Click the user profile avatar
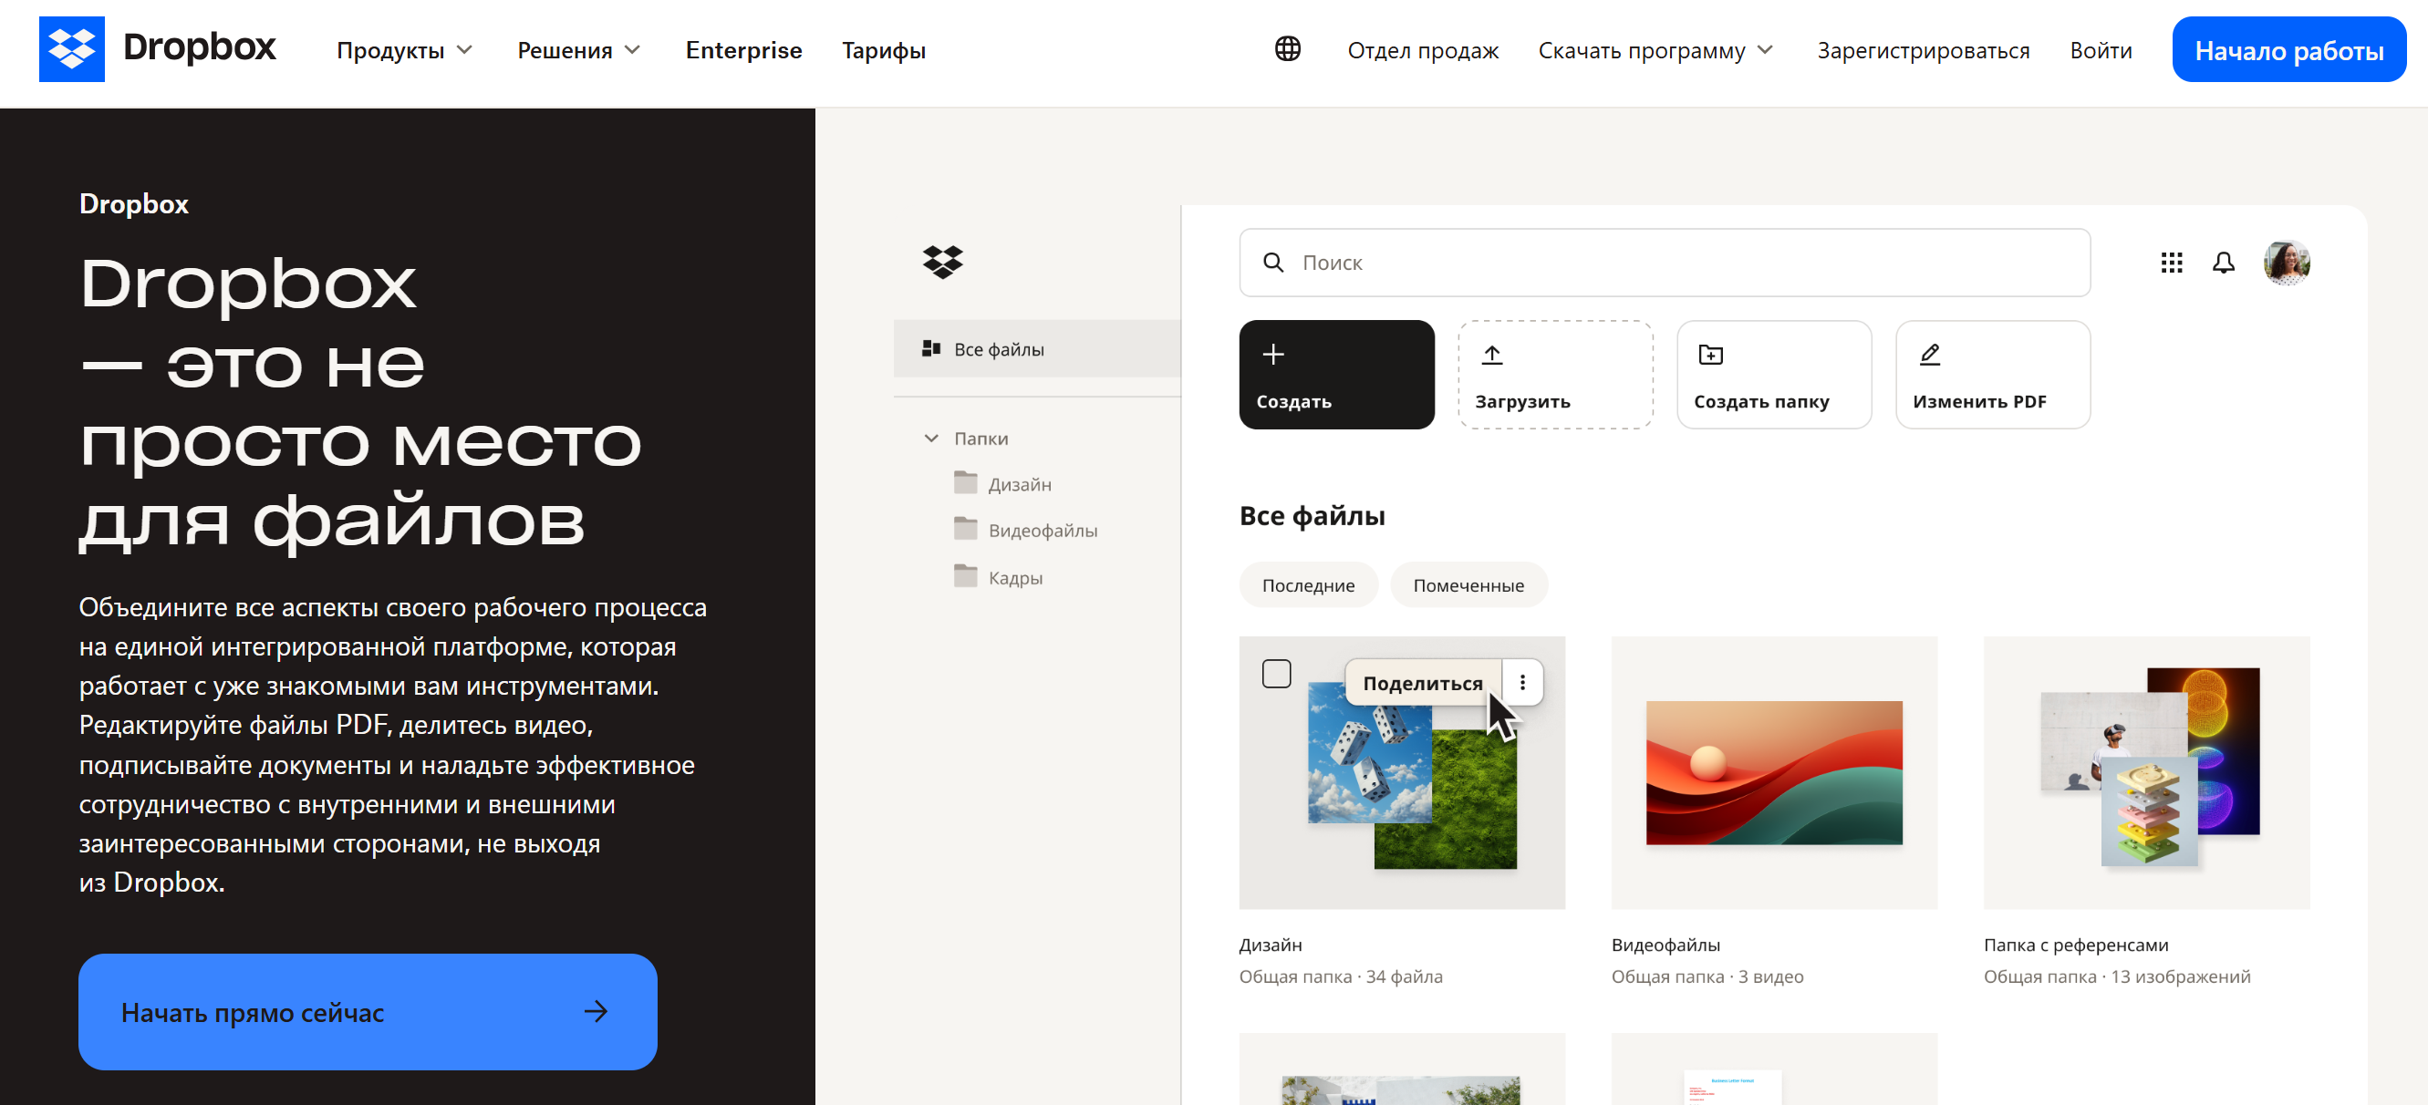The width and height of the screenshot is (2428, 1105). pyautogui.click(x=2286, y=263)
